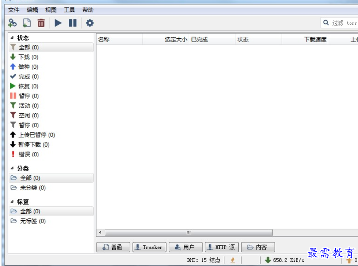Click the 过滤 torrent search field
Image resolution: width=358 pixels, height=266 pixels.
[x=340, y=23]
